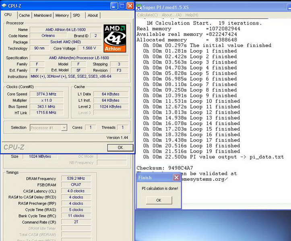Click OK in the CPU-Z window

click(x=120, y=147)
